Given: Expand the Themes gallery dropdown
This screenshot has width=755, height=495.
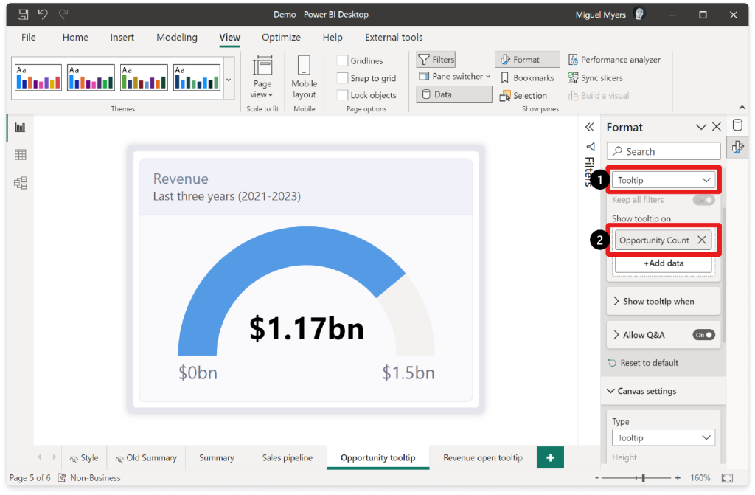Looking at the screenshot, I should tap(229, 80).
